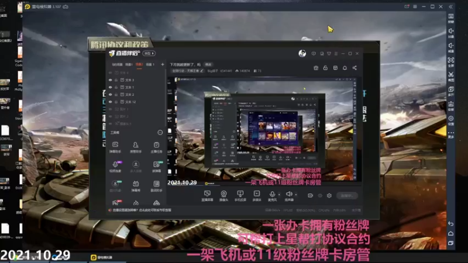
Task: Open emulator 设置 settings icon
Action: coord(451,120)
